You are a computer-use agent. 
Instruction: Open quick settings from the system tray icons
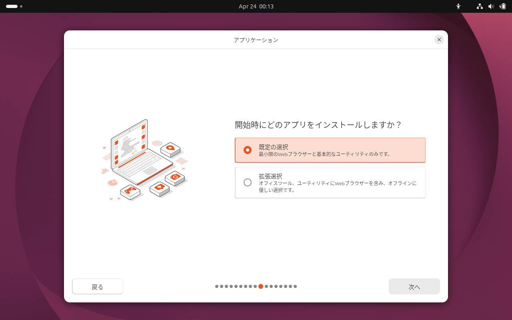491,6
